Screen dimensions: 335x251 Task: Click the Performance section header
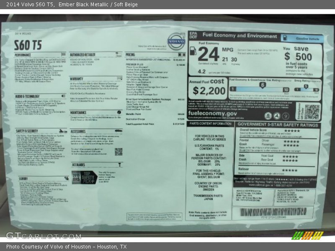[23, 55]
